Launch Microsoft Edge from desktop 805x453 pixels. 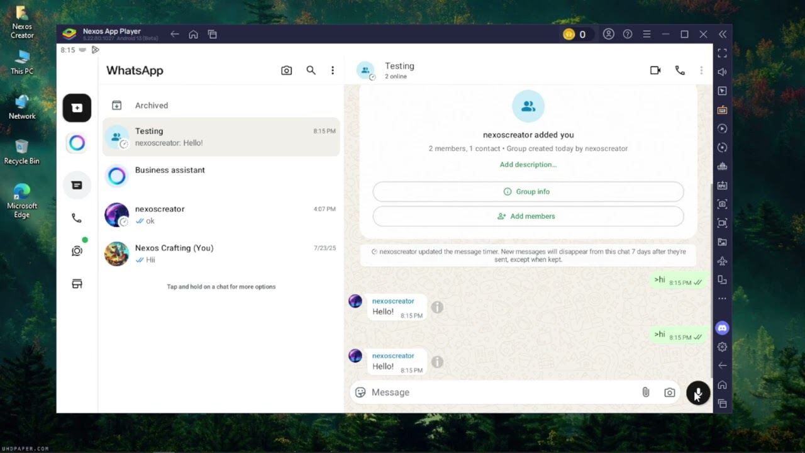[22, 201]
